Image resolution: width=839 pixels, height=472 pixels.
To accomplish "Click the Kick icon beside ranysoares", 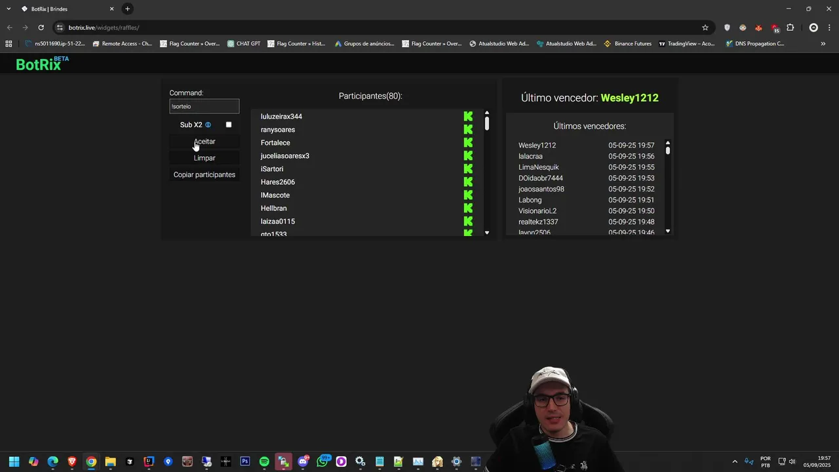I will (468, 129).
